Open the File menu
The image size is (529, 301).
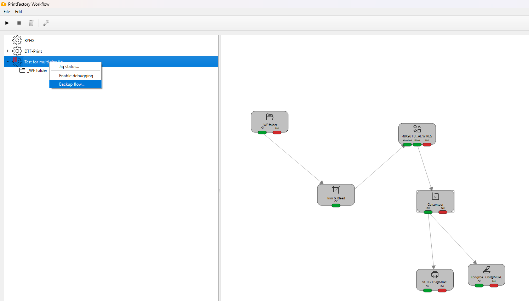(7, 12)
